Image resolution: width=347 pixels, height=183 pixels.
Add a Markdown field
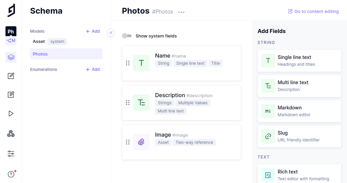(x=300, y=111)
